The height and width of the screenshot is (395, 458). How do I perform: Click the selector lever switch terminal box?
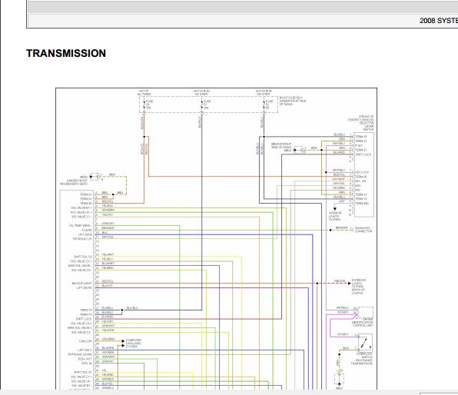(364, 174)
